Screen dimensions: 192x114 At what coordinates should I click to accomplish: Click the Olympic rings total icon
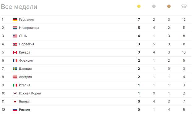click(184, 6)
